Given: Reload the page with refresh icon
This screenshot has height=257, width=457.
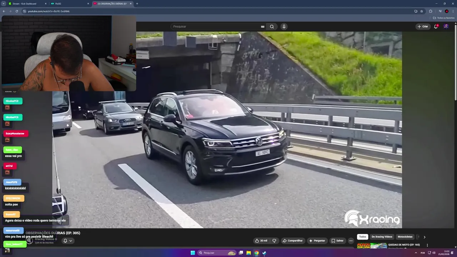Looking at the screenshot, I should click(x=16, y=11).
